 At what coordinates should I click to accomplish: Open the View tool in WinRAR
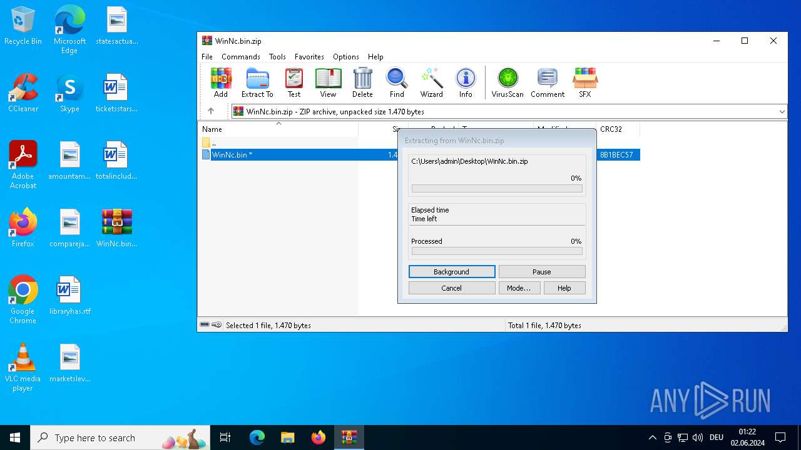(x=328, y=83)
